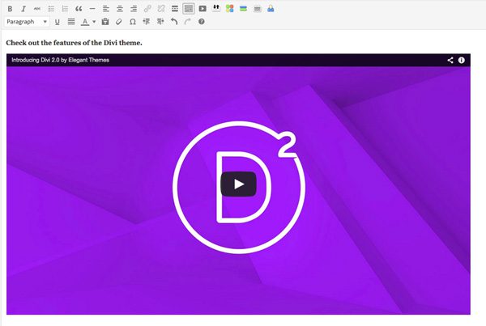The image size is (486, 326).
Task: Apply the text color
Action: point(85,22)
